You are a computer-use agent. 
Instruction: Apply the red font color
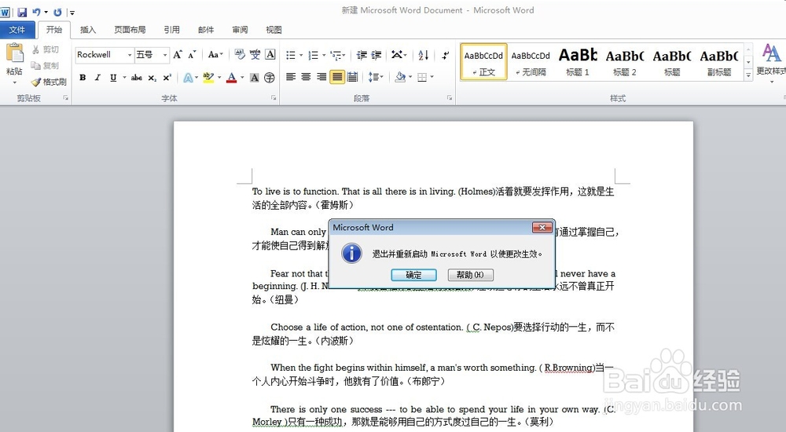coord(231,77)
